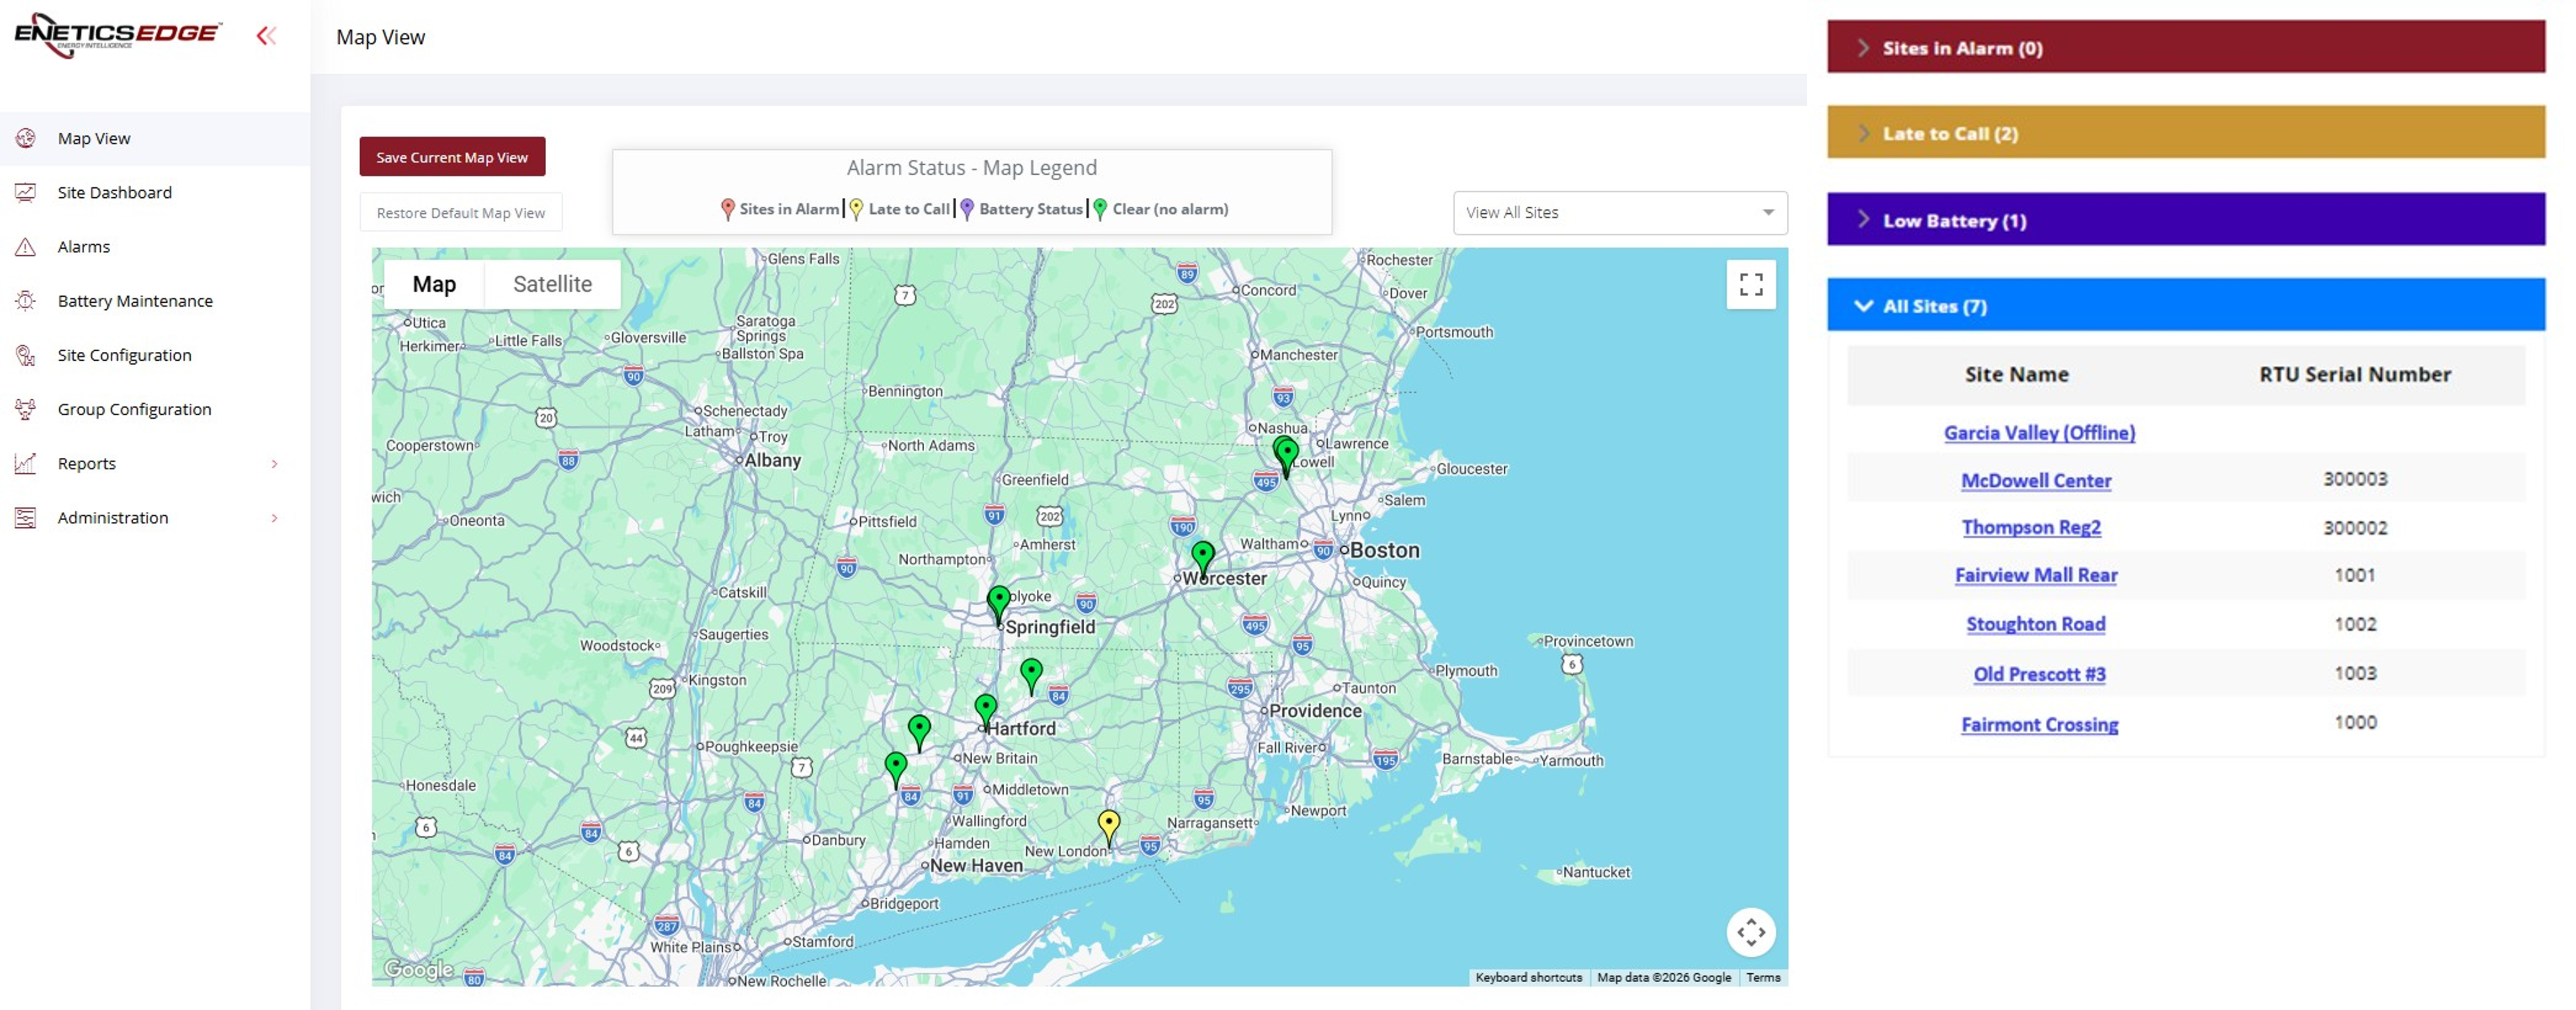Click the Site Dashboard sidebar icon
The width and height of the screenshot is (2576, 1010).
tap(25, 192)
